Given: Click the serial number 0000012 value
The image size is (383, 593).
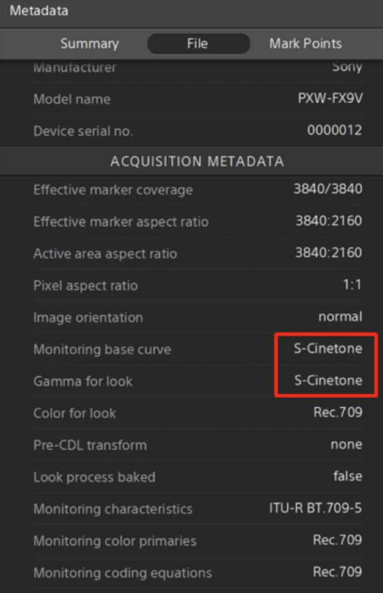Looking at the screenshot, I should coord(334,131).
